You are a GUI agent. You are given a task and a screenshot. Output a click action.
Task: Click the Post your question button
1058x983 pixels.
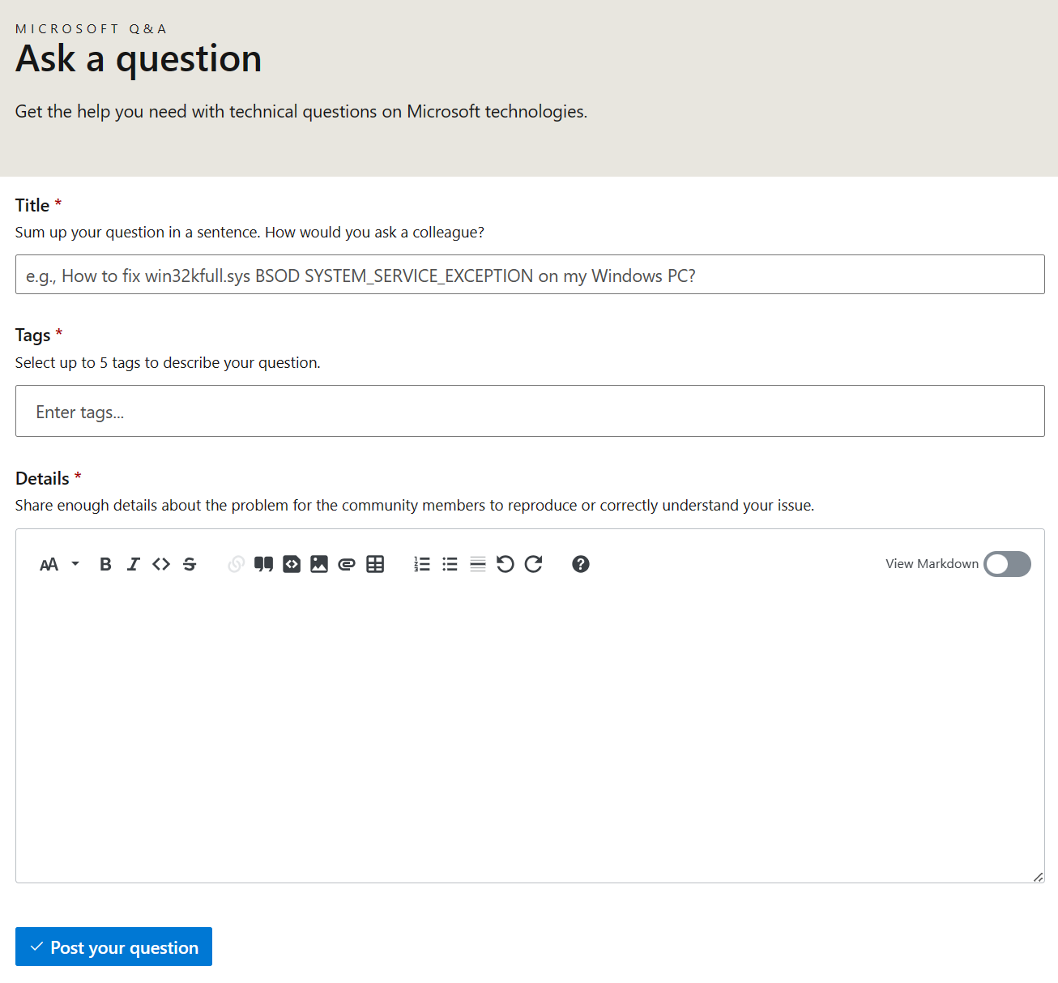click(113, 947)
